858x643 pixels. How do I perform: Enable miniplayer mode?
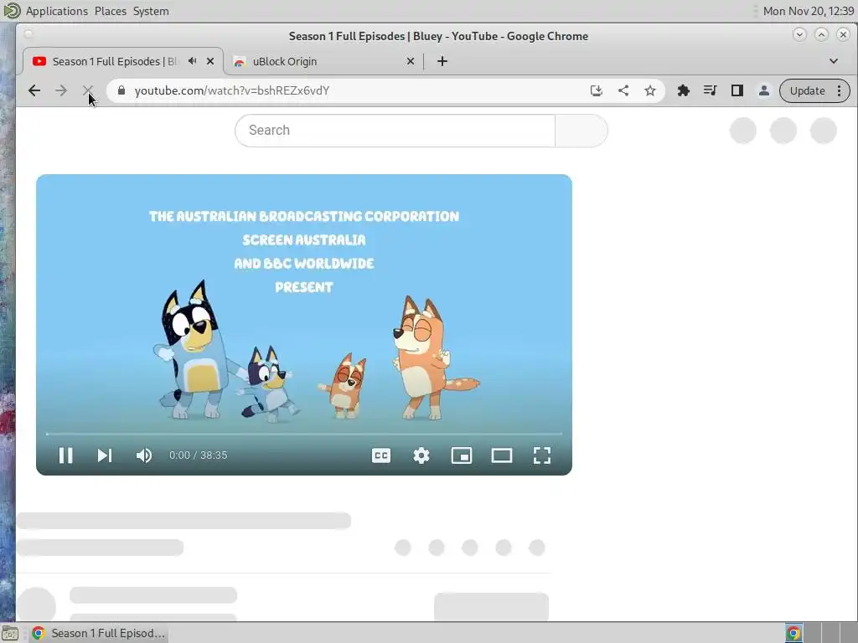[x=462, y=455]
